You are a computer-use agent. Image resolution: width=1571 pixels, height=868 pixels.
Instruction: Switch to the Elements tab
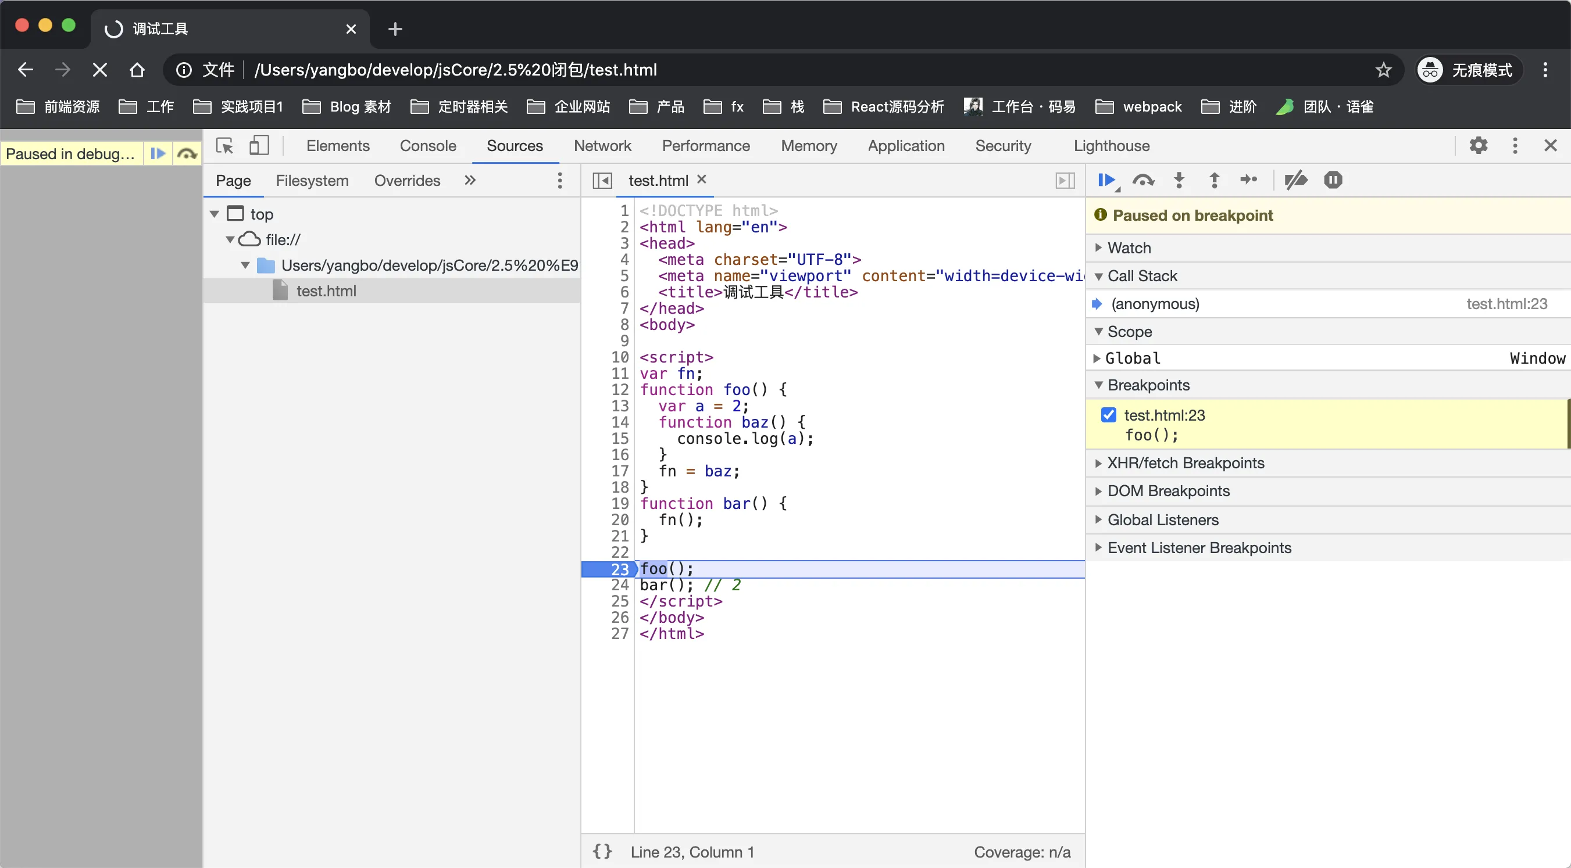(x=338, y=146)
